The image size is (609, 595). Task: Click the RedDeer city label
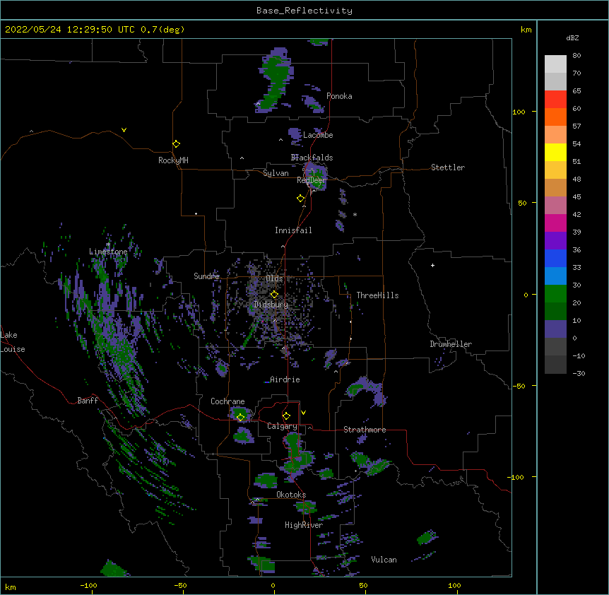[312, 180]
